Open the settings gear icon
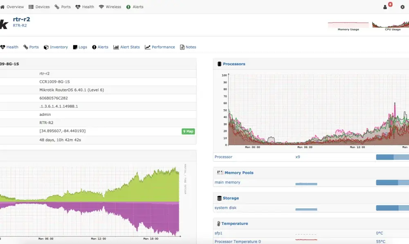The image size is (409, 244). coord(402,7)
